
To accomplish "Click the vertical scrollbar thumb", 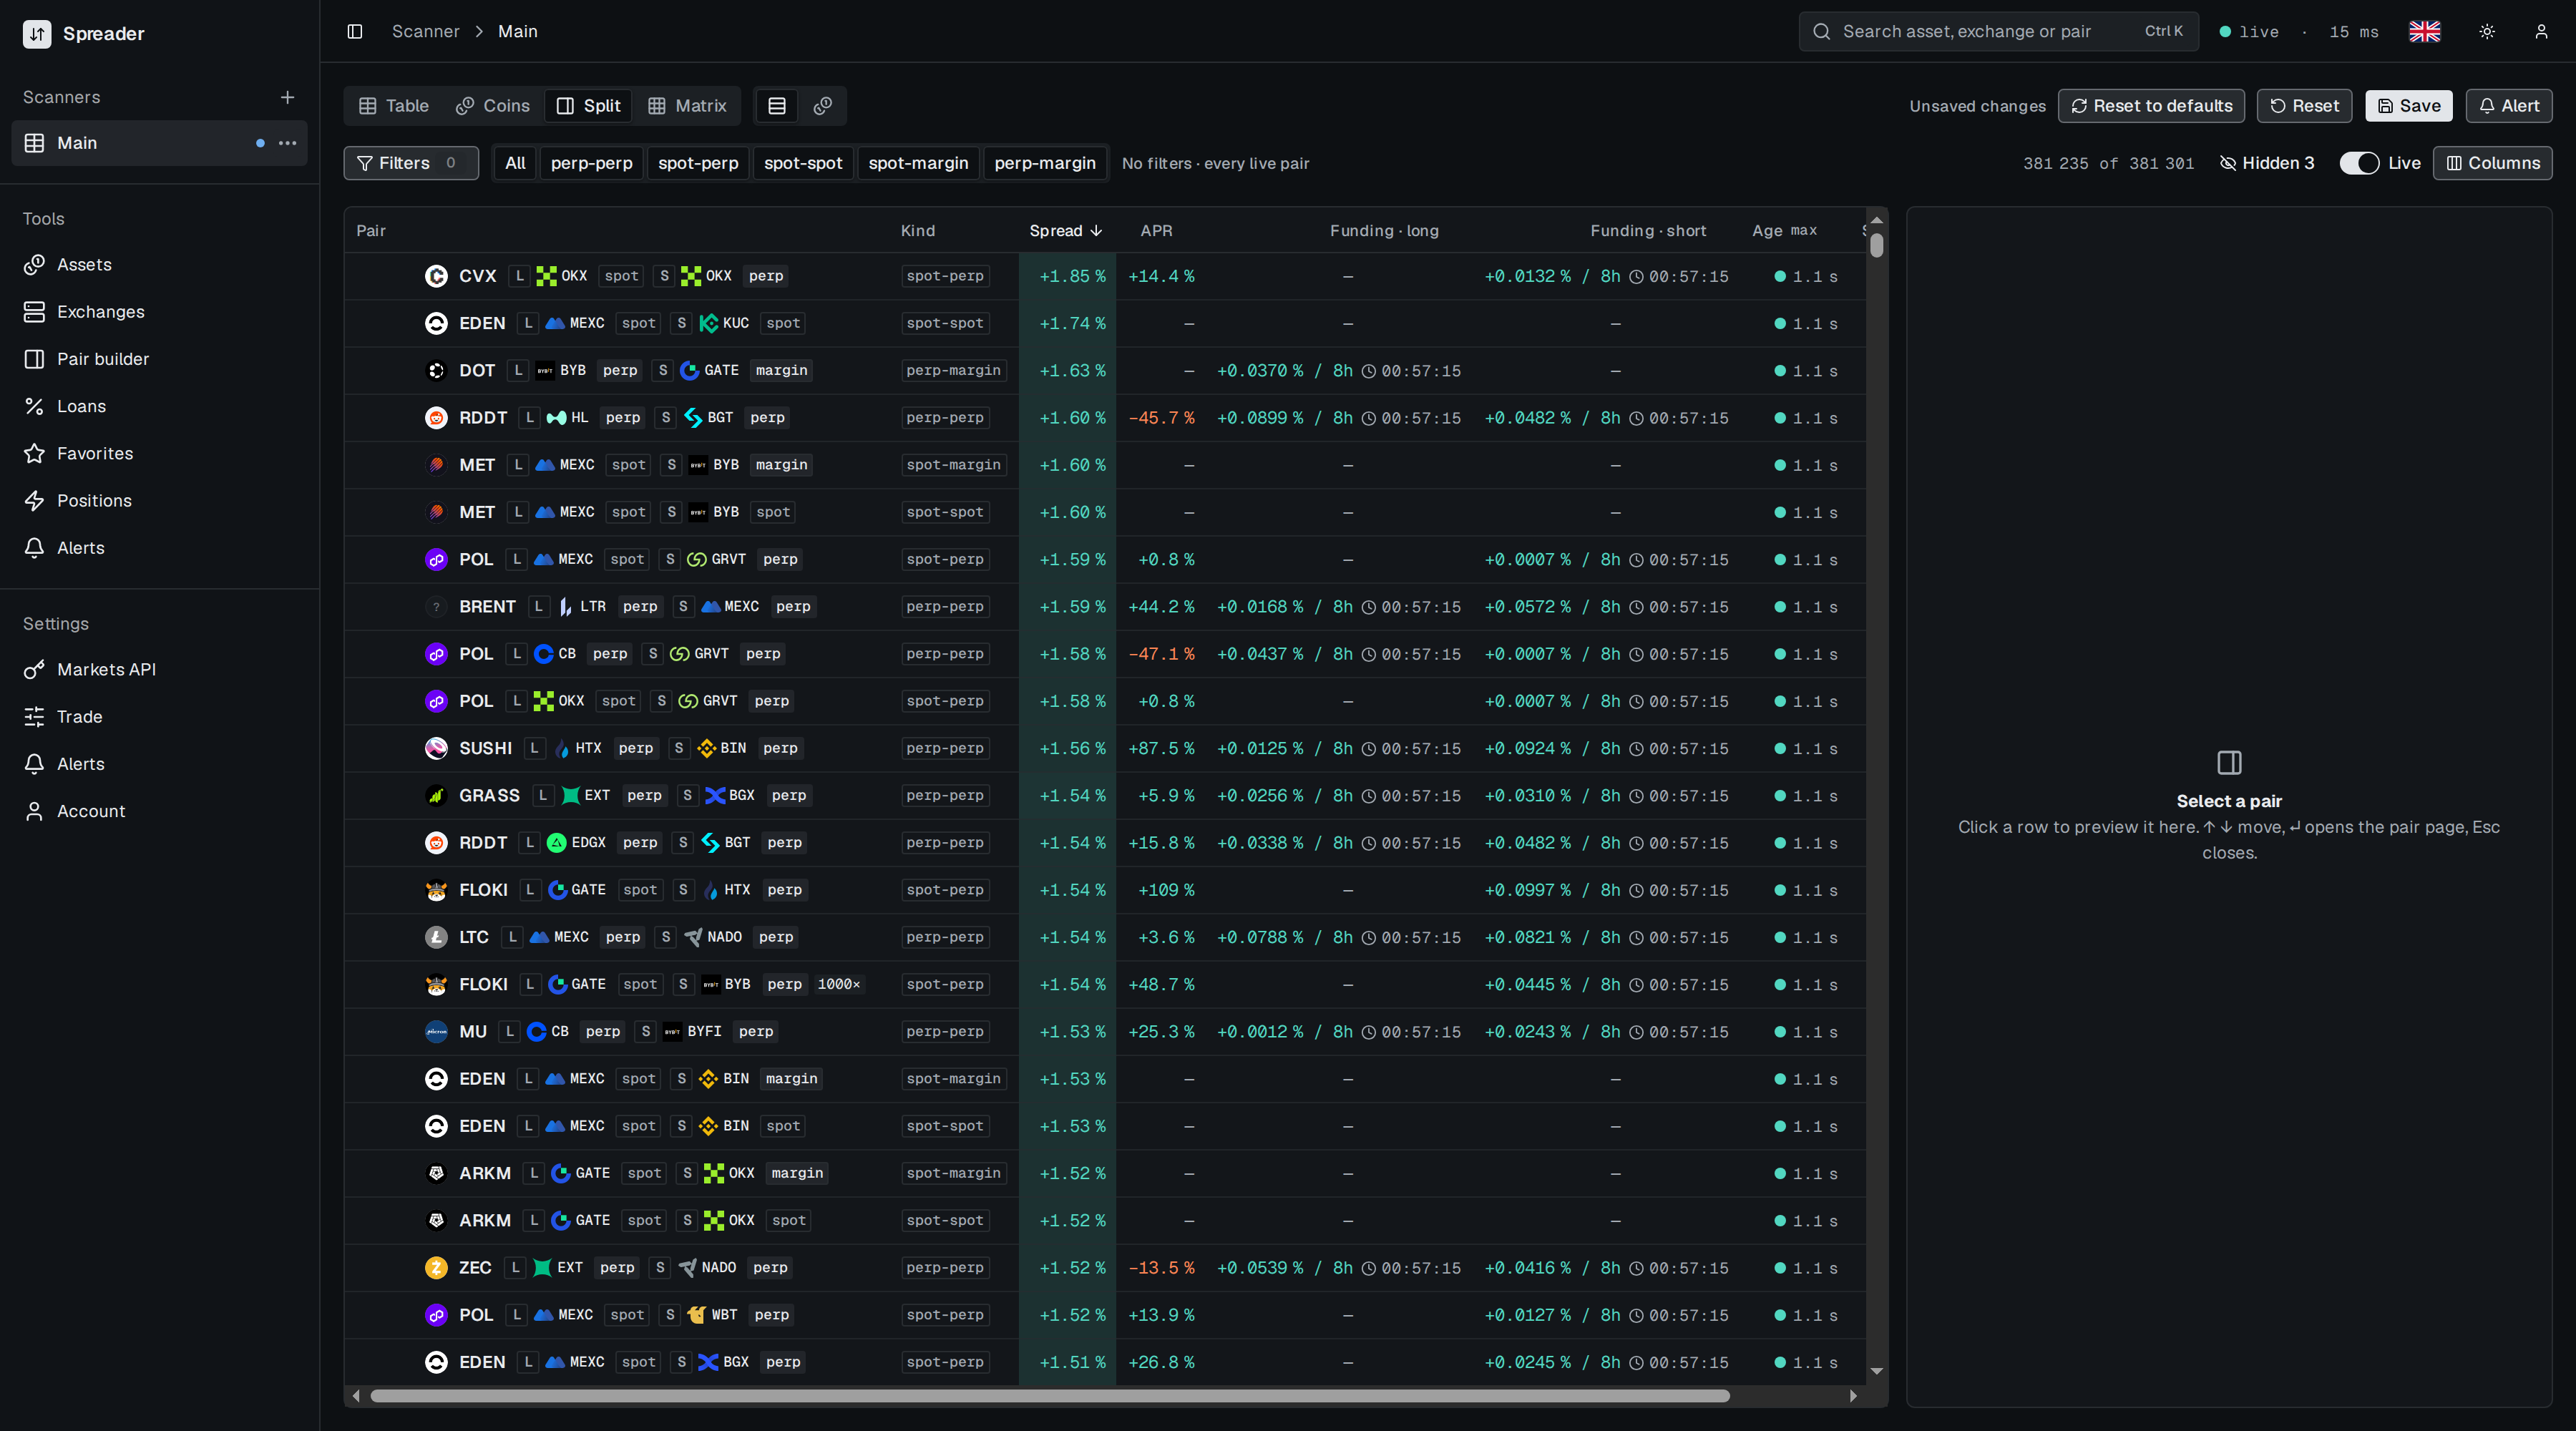I will click(1876, 245).
